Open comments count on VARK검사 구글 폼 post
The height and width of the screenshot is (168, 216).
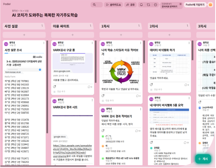click(x=90, y=87)
